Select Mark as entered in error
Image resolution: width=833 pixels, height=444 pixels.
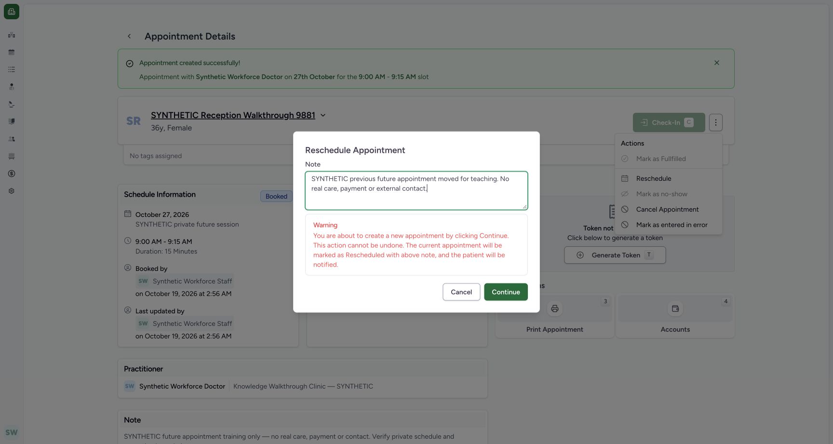(x=669, y=225)
